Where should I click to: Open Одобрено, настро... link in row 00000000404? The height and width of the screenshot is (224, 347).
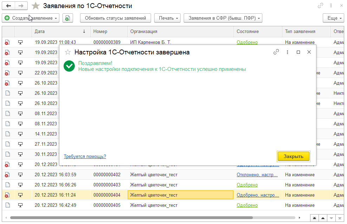258,195
